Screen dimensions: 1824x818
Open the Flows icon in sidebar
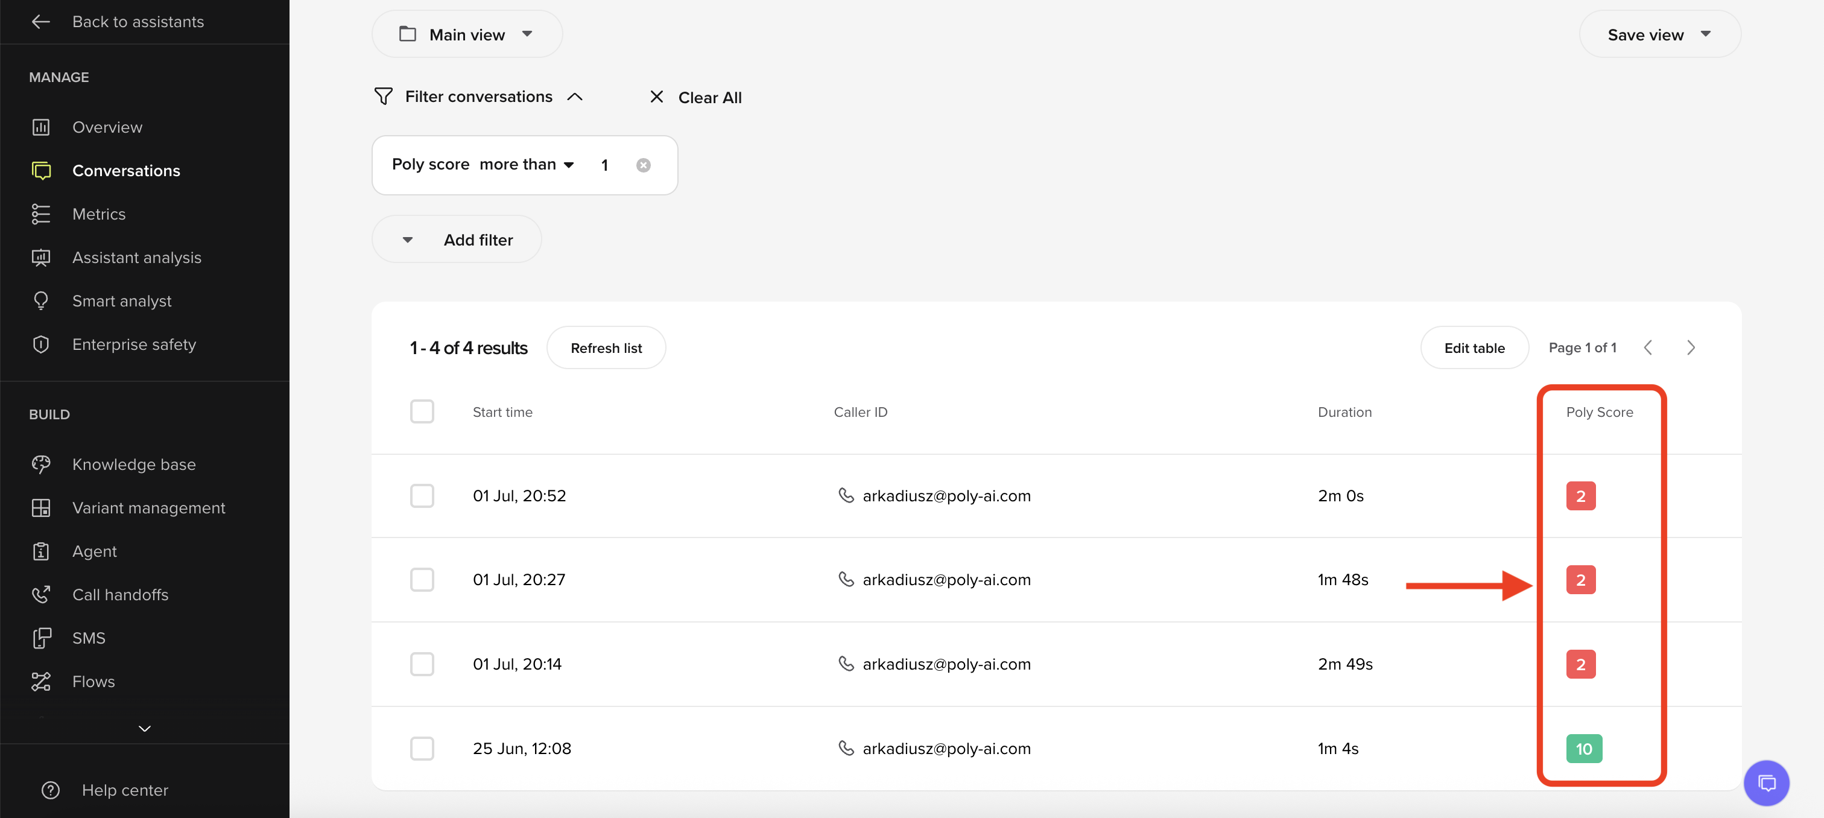click(x=41, y=681)
